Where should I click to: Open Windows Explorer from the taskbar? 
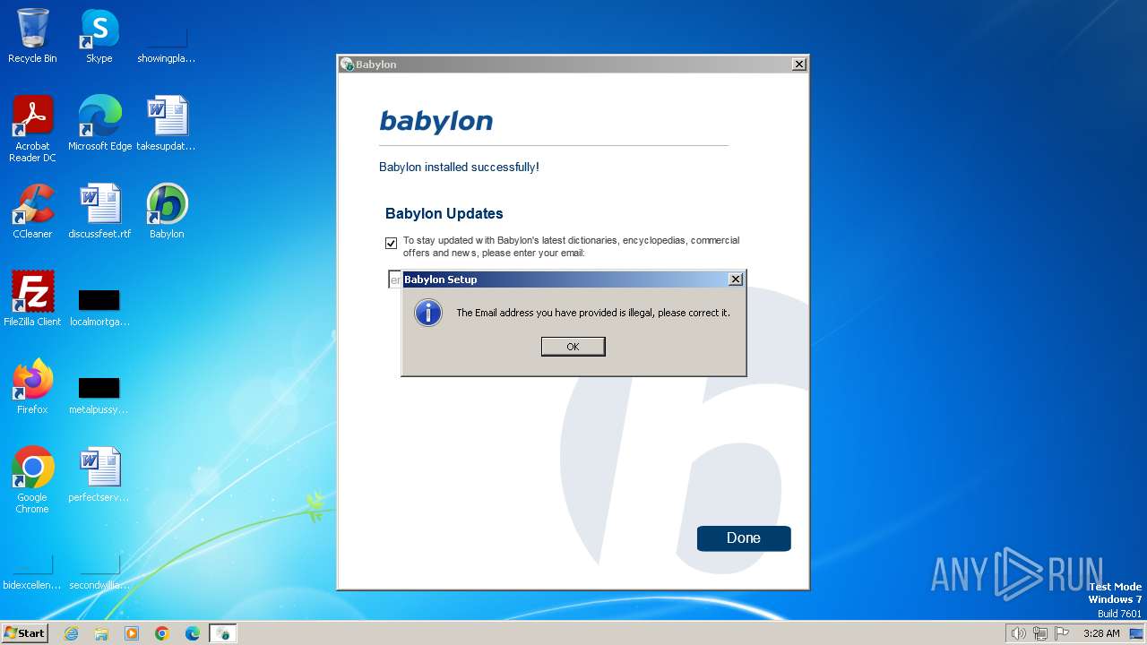click(101, 633)
